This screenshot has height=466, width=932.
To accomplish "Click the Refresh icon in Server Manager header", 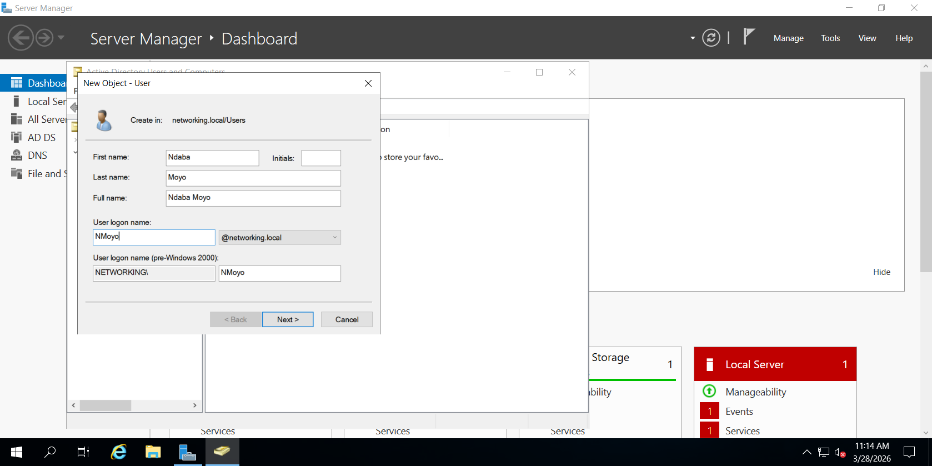I will click(x=711, y=38).
